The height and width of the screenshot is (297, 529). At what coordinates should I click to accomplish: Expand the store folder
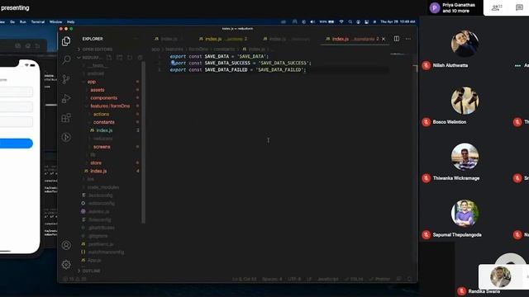coord(96,163)
